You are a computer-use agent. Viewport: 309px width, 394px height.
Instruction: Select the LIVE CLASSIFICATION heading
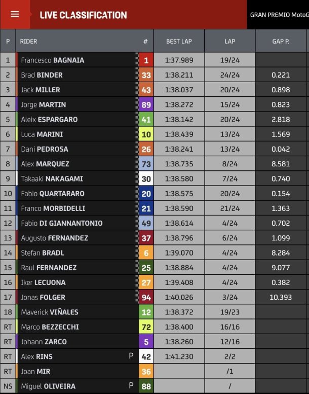coord(84,15)
